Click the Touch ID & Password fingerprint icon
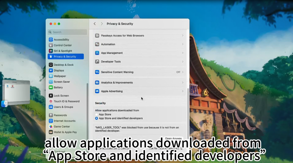 pos(51,101)
